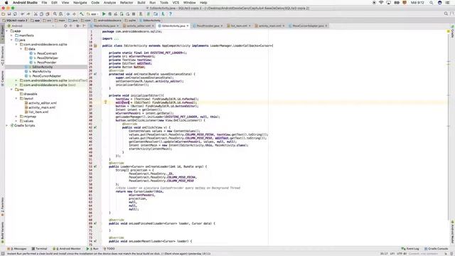Click the Open folder toolbar icon

[x=3, y=14]
